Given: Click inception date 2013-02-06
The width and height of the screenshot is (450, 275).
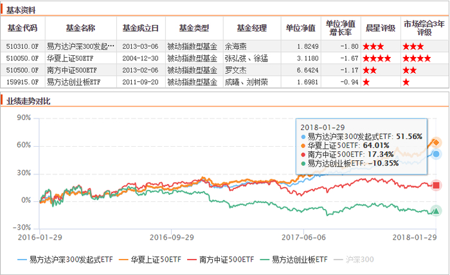Looking at the screenshot, I should click(x=140, y=70).
